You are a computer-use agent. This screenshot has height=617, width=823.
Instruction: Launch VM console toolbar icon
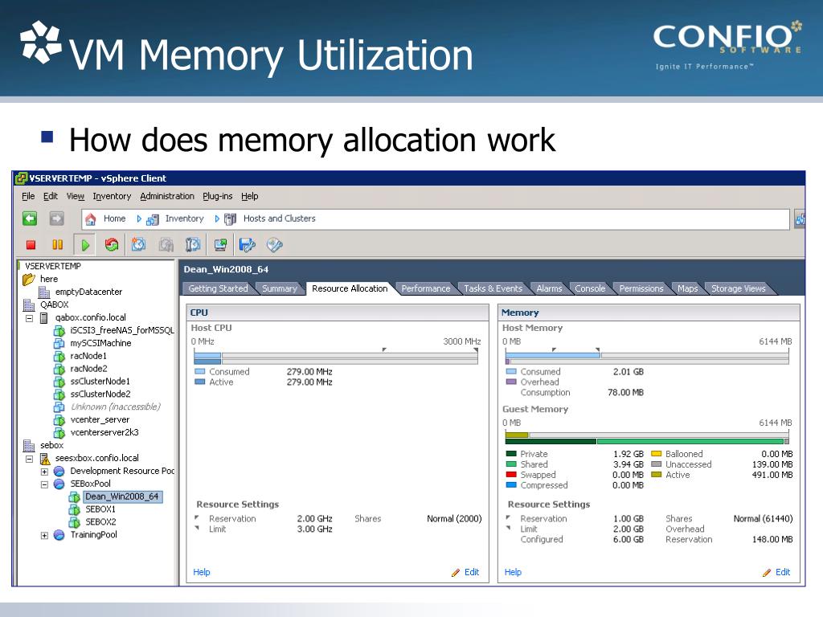coord(220,244)
